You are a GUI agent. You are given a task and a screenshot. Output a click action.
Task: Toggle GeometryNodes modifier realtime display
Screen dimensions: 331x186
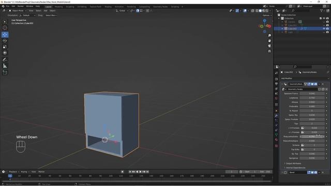(312, 84)
